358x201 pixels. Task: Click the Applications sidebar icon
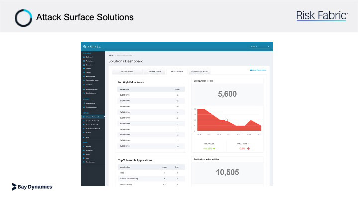click(84, 61)
